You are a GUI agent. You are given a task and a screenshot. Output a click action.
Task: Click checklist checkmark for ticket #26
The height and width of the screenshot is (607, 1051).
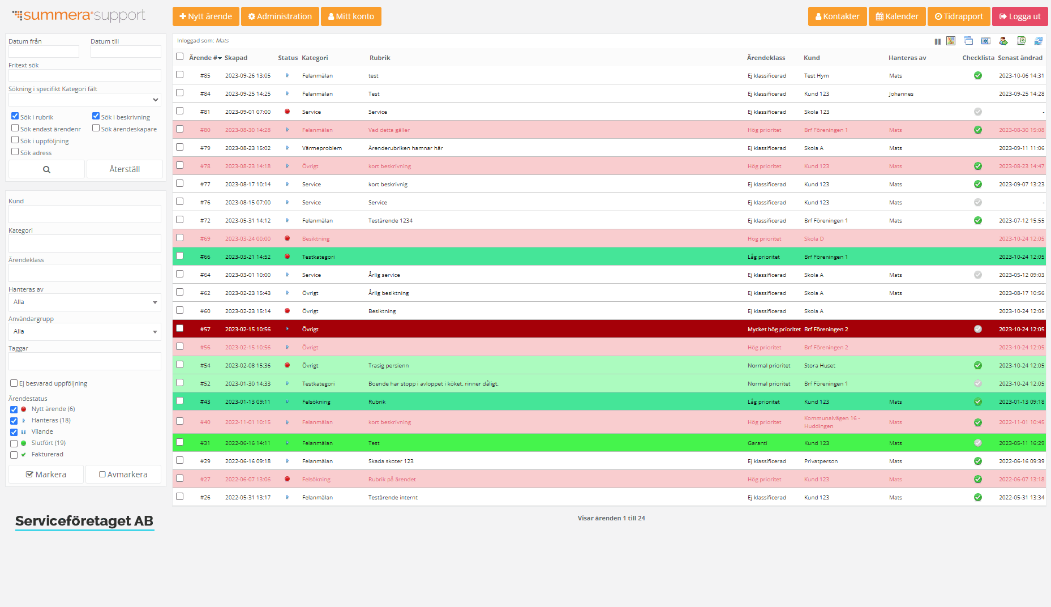[978, 497]
